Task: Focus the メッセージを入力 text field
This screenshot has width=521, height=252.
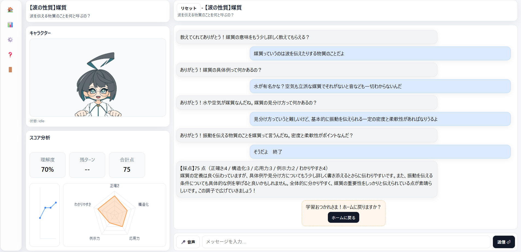Action: click(346, 242)
